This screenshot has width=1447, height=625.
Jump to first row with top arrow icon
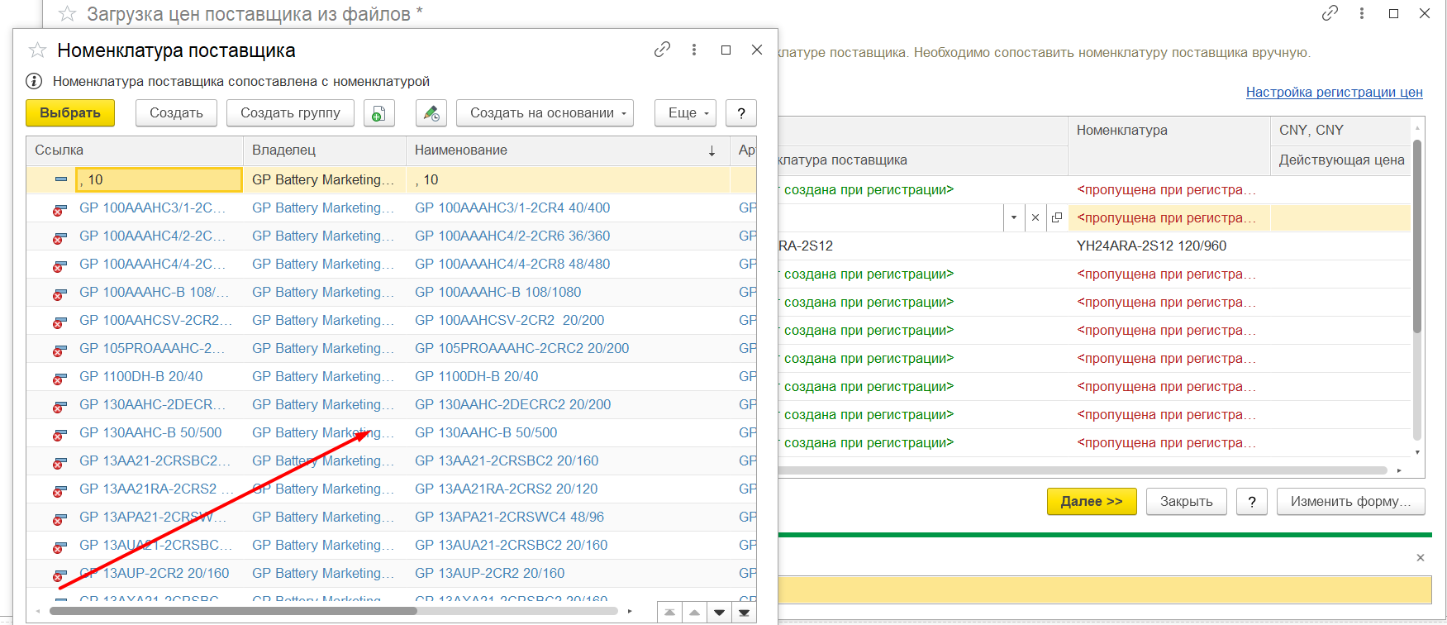tap(669, 613)
